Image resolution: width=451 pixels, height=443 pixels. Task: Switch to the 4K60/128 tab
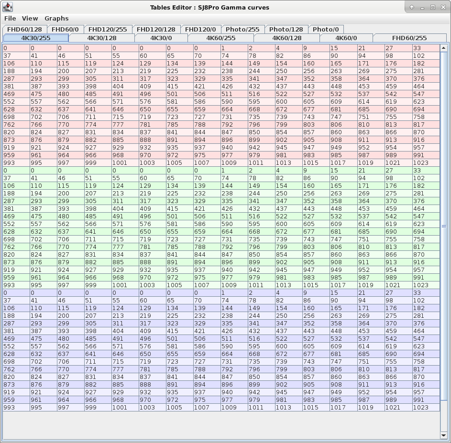point(287,38)
